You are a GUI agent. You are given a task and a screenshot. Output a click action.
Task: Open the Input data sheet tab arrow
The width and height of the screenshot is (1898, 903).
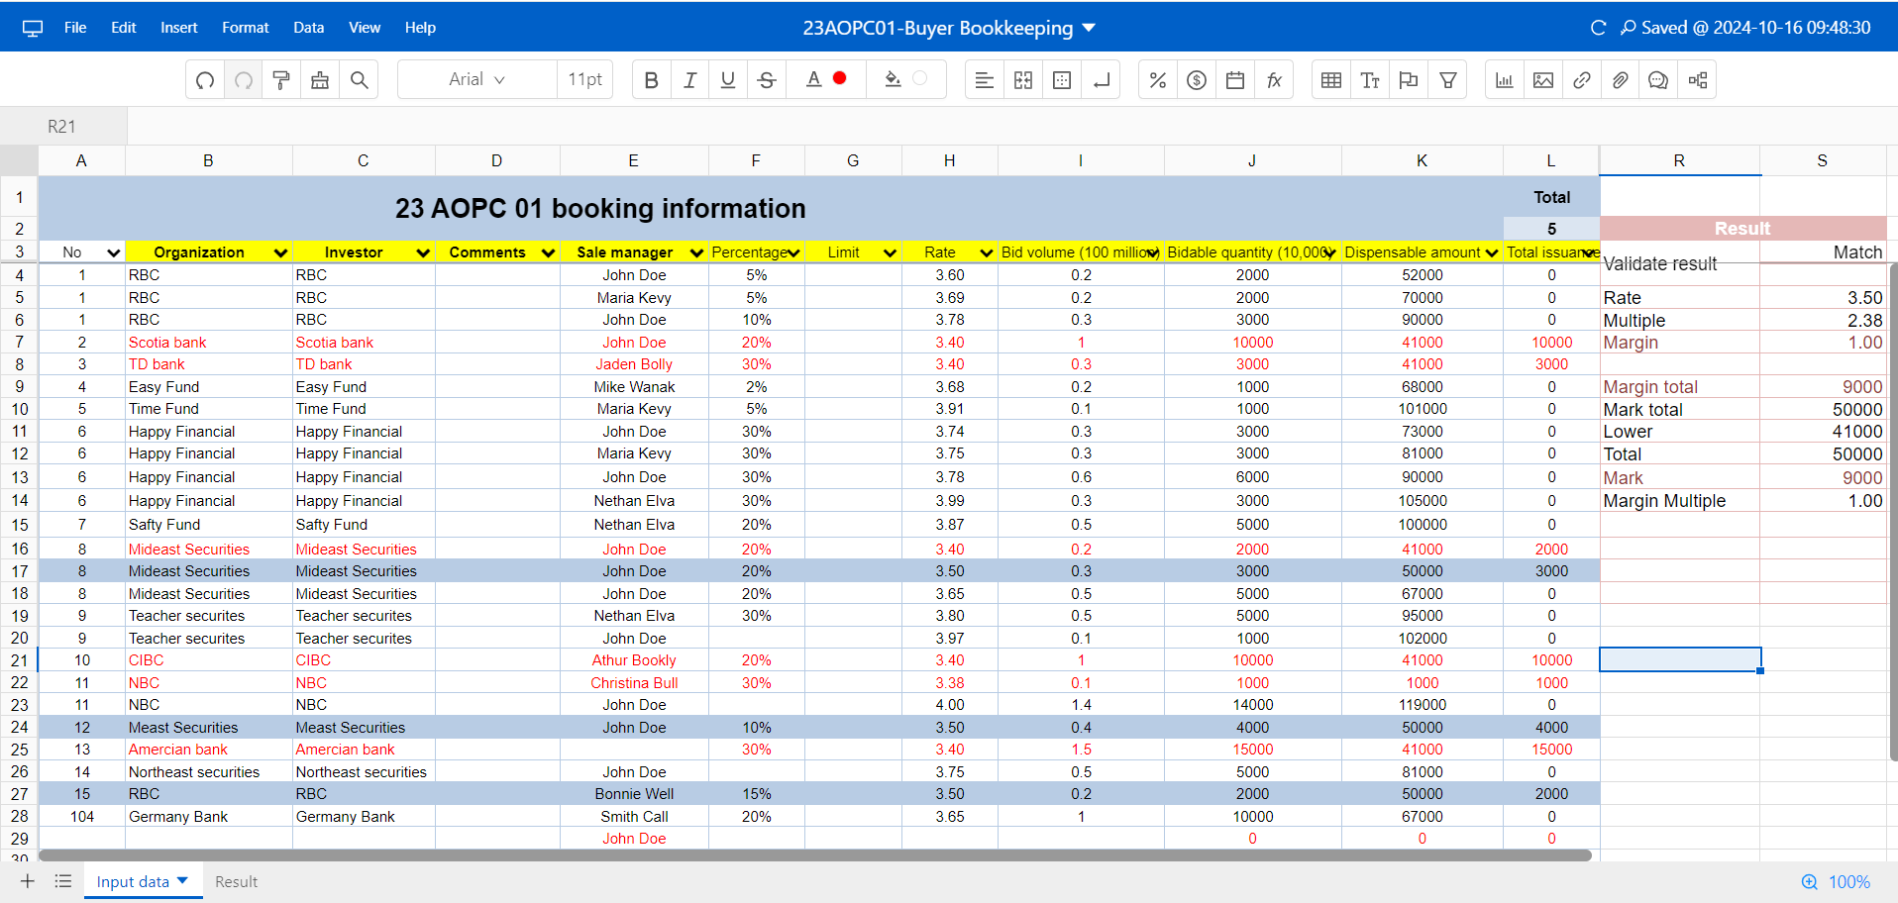pyautogui.click(x=182, y=880)
